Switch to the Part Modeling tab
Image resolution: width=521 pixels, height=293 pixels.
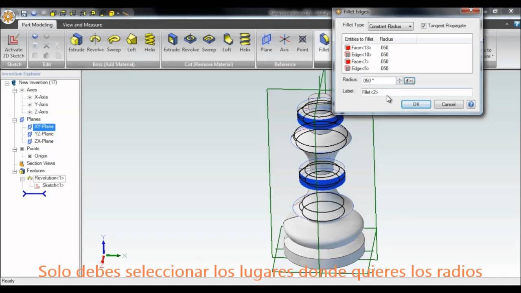click(x=37, y=25)
